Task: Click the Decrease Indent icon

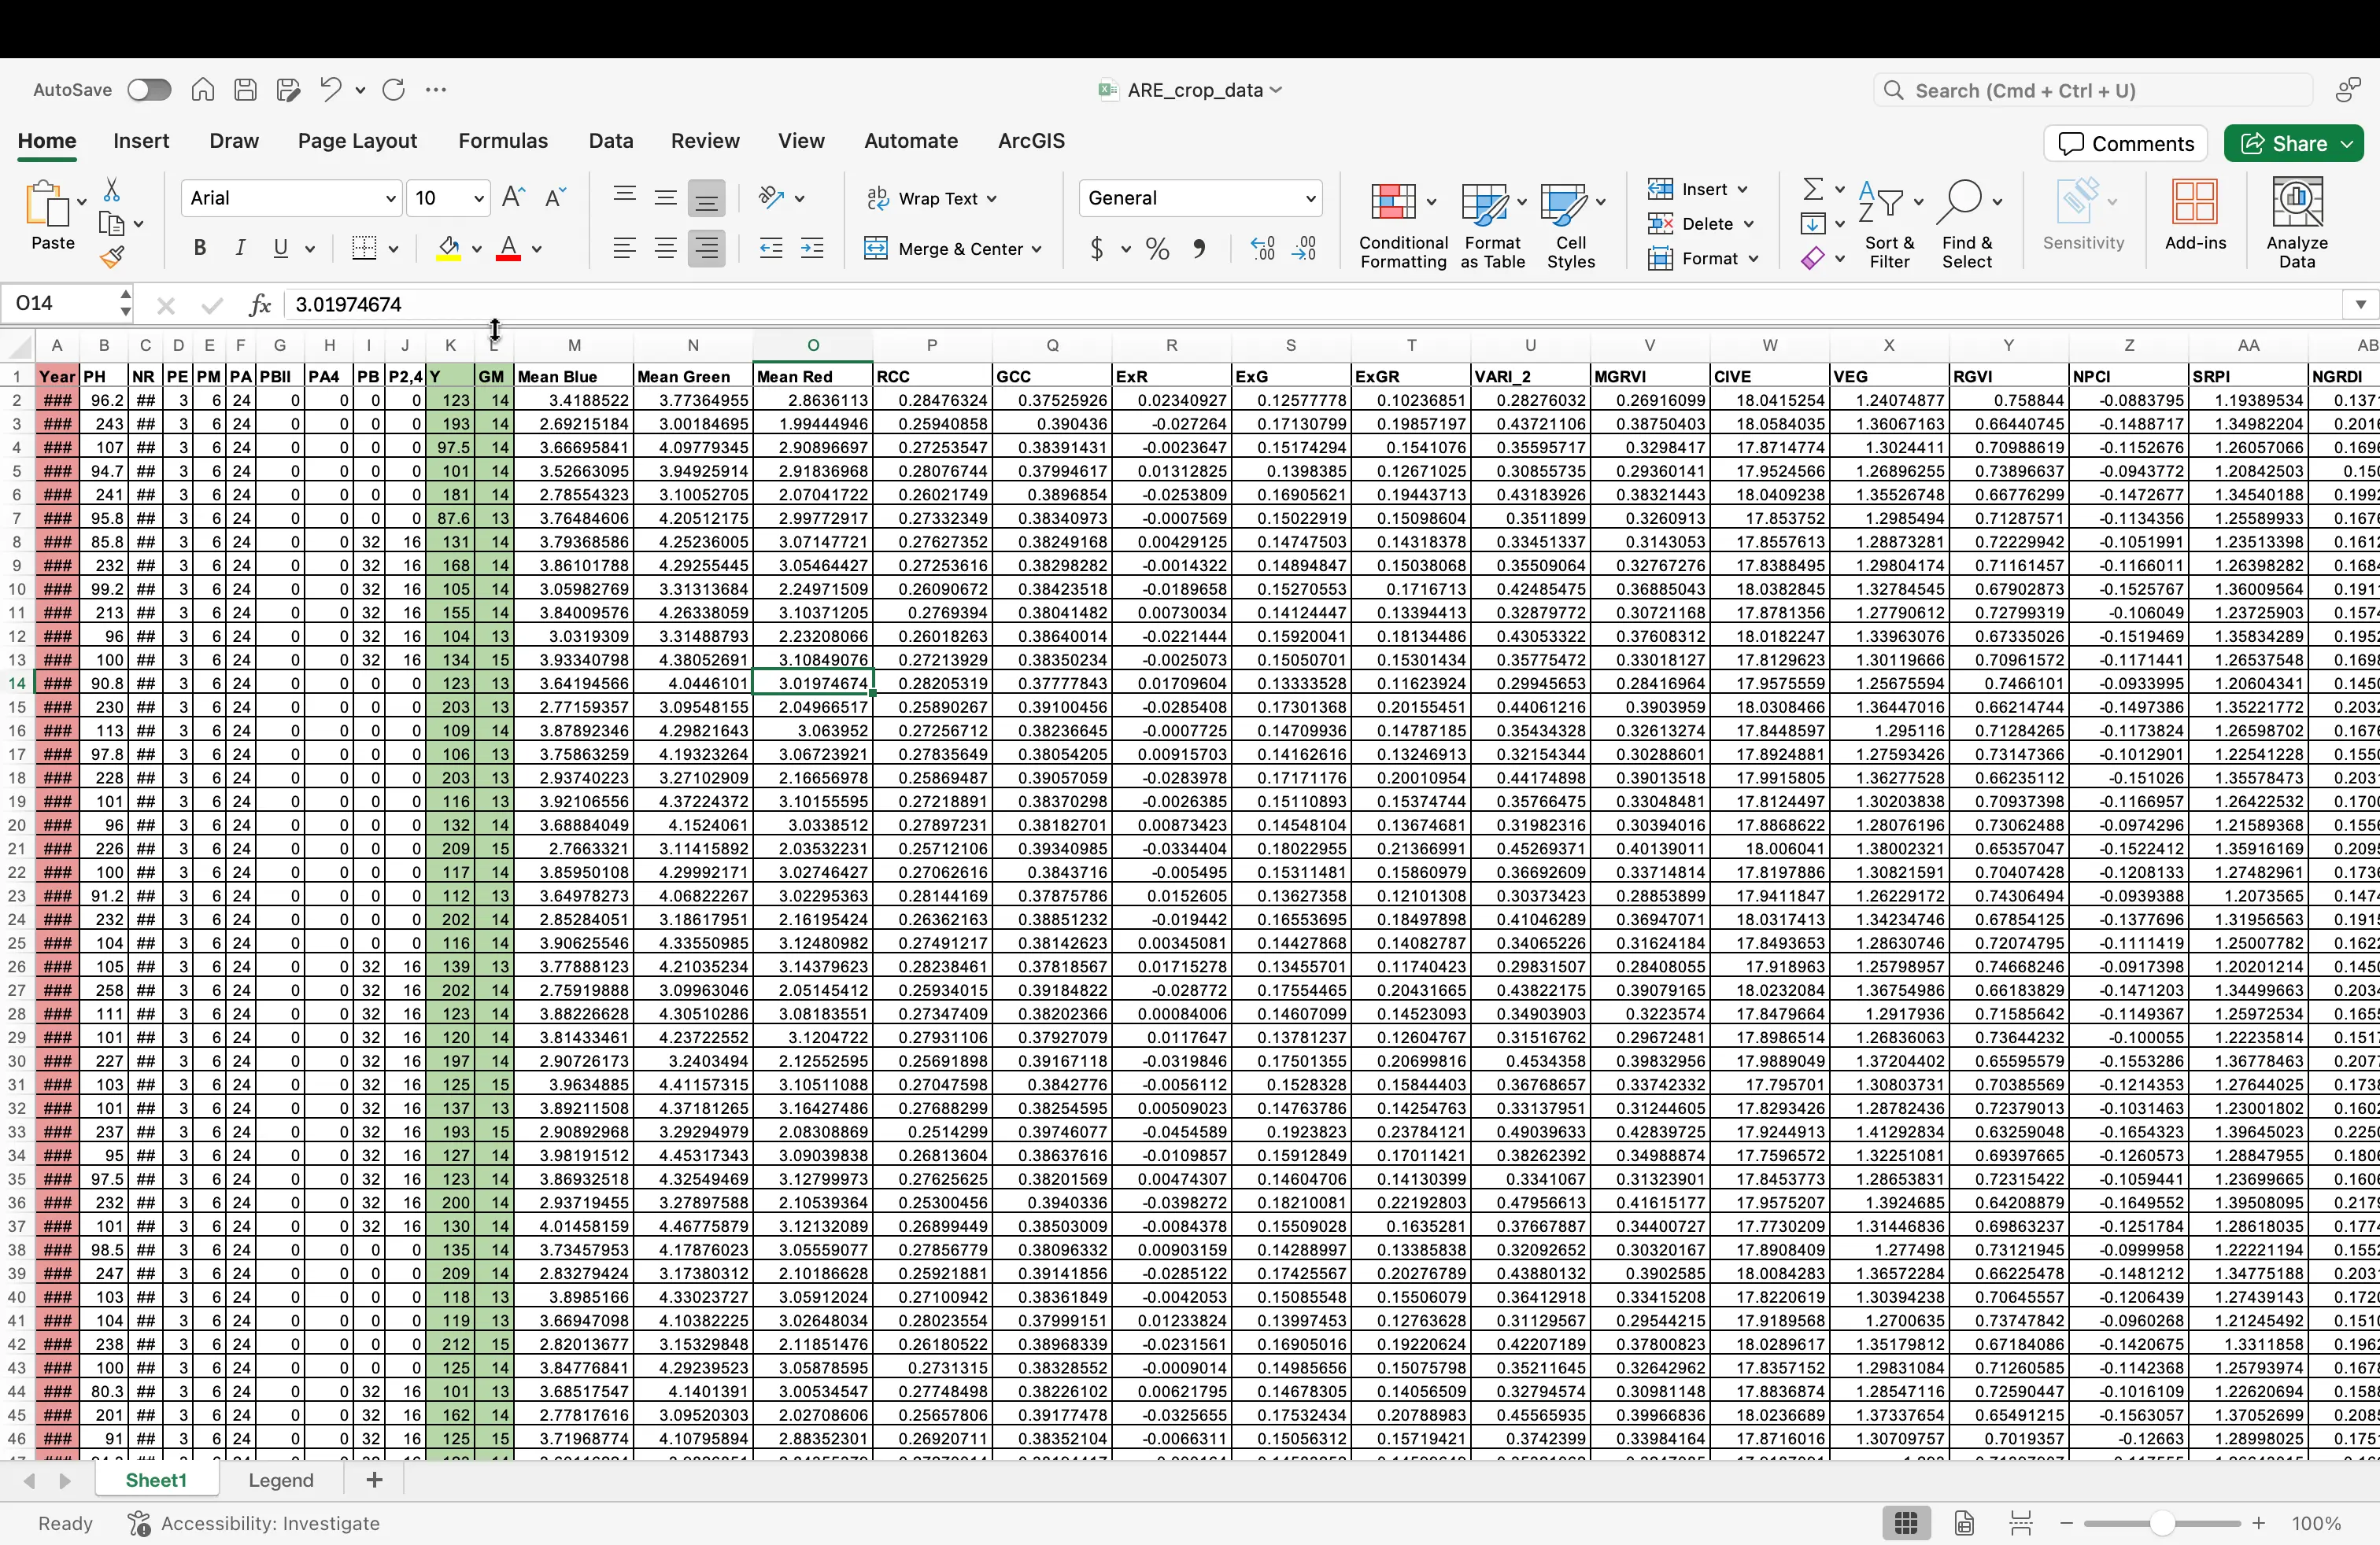Action: pyautogui.click(x=771, y=248)
